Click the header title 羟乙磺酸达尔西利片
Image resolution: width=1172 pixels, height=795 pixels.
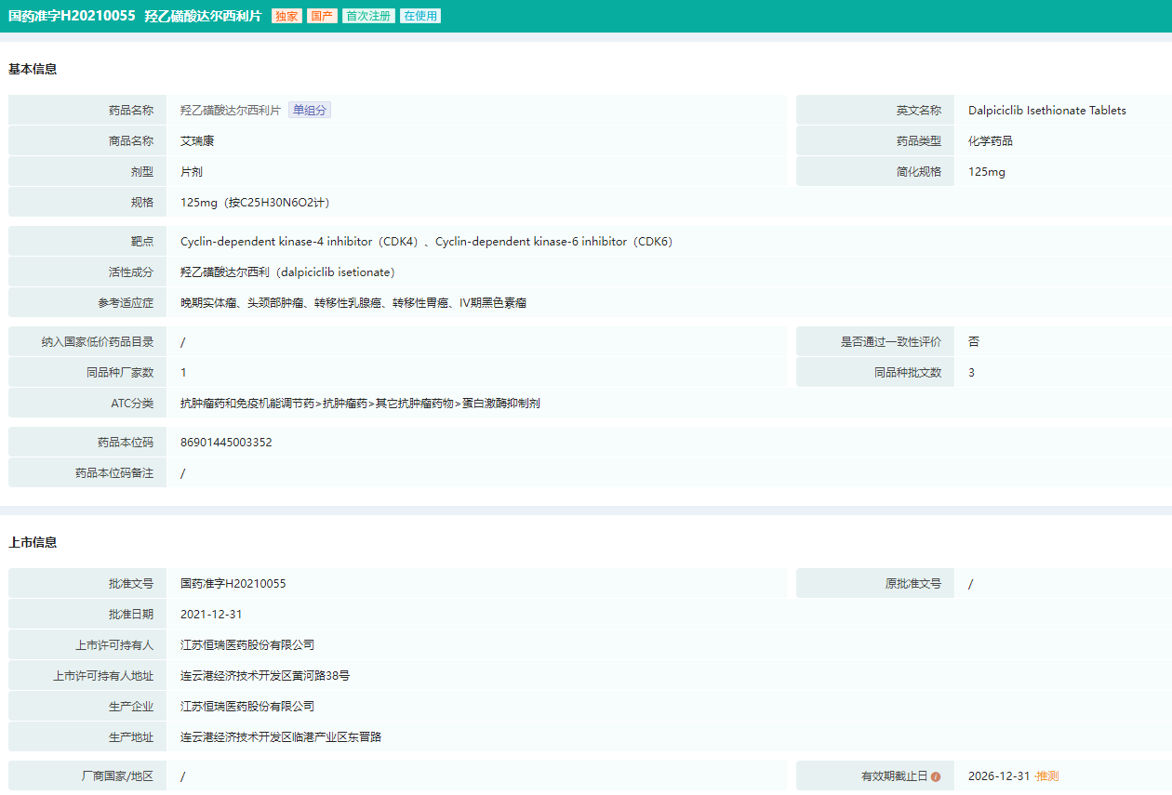(203, 16)
